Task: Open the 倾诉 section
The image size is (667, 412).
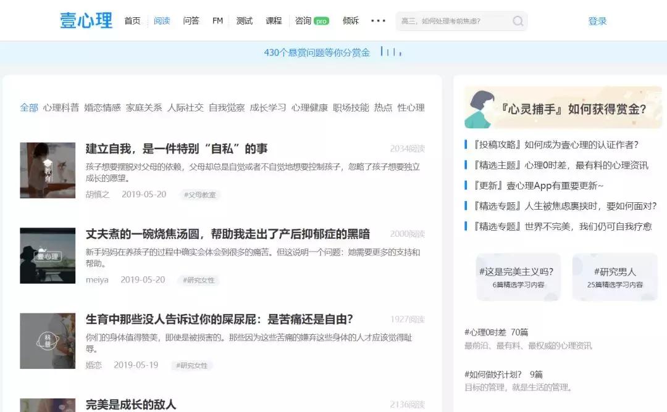Action: (x=350, y=20)
